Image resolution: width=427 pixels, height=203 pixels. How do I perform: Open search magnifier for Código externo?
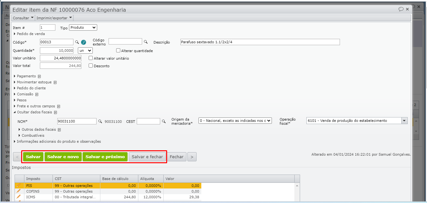(x=146, y=42)
